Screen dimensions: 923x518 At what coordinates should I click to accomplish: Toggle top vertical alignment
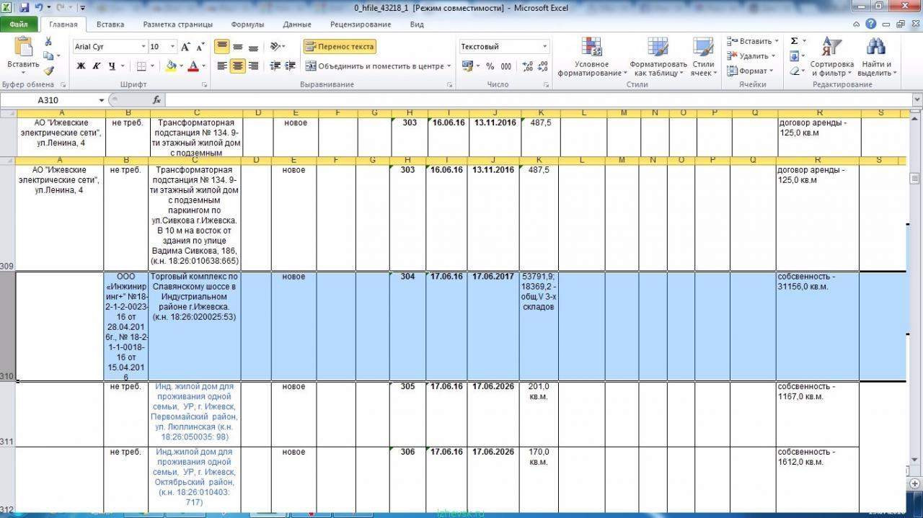pyautogui.click(x=222, y=47)
